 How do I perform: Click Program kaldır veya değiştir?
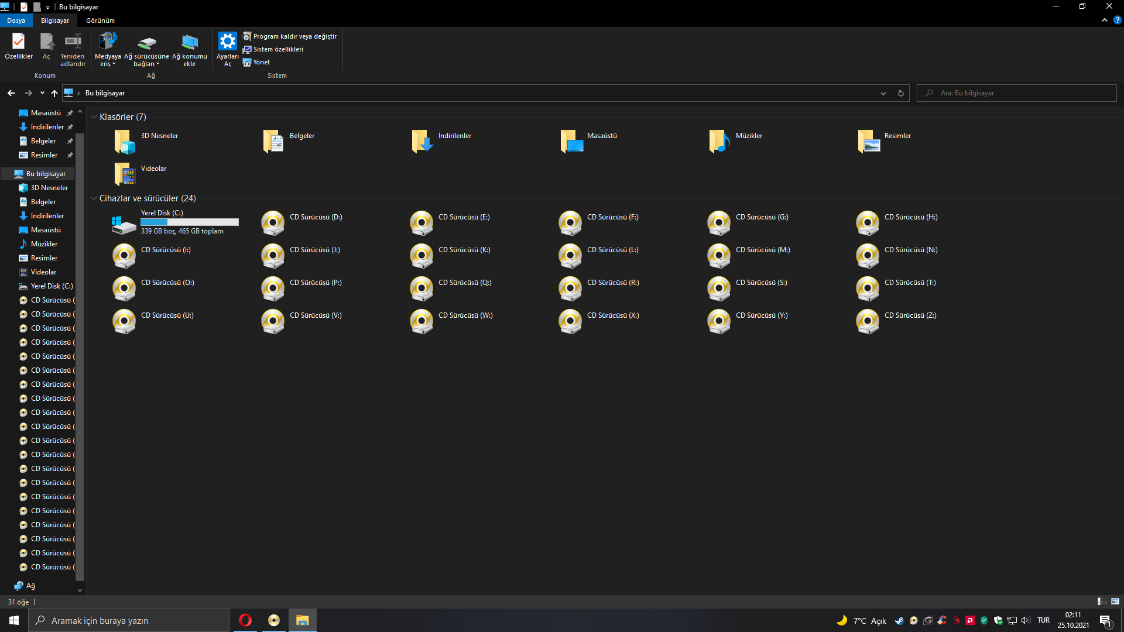[x=294, y=36]
